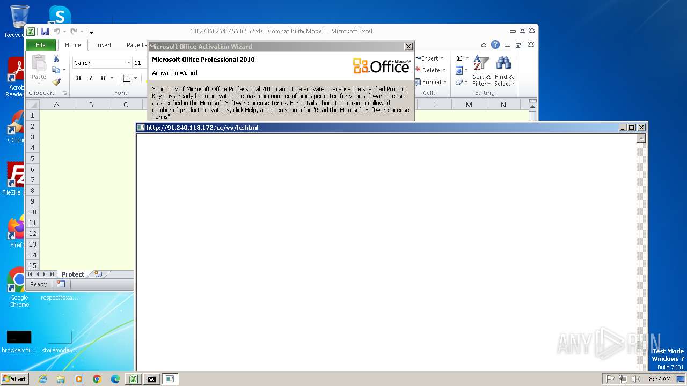Select column M header

469,105
